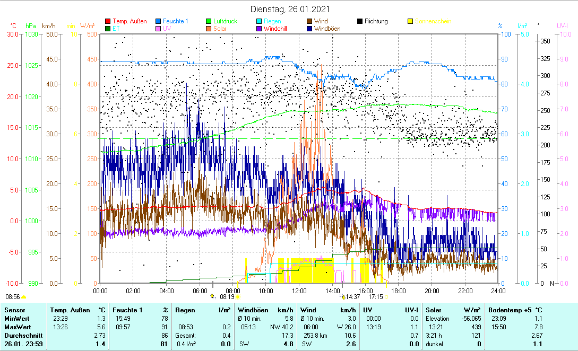Image resolution: width=578 pixels, height=351 pixels.
Task: Click the orange Solar legend swatch
Action: pos(209,29)
